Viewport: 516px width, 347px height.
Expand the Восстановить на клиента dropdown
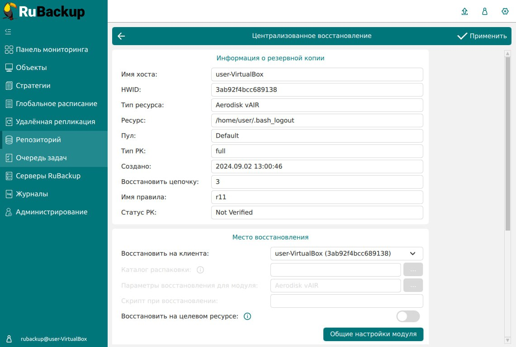[x=346, y=254]
